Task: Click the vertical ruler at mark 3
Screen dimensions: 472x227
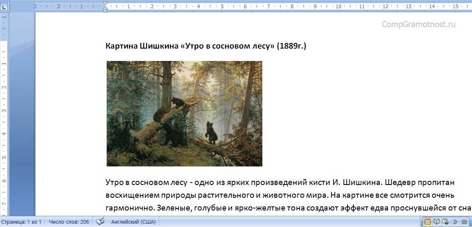Action: click(4, 110)
